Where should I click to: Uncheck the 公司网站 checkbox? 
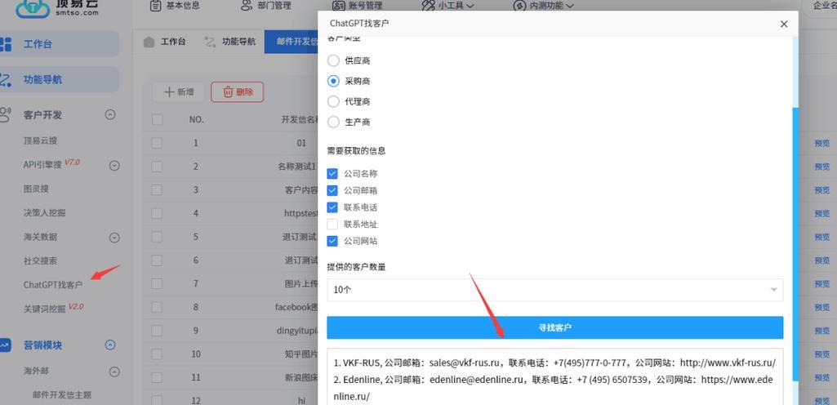pos(332,241)
